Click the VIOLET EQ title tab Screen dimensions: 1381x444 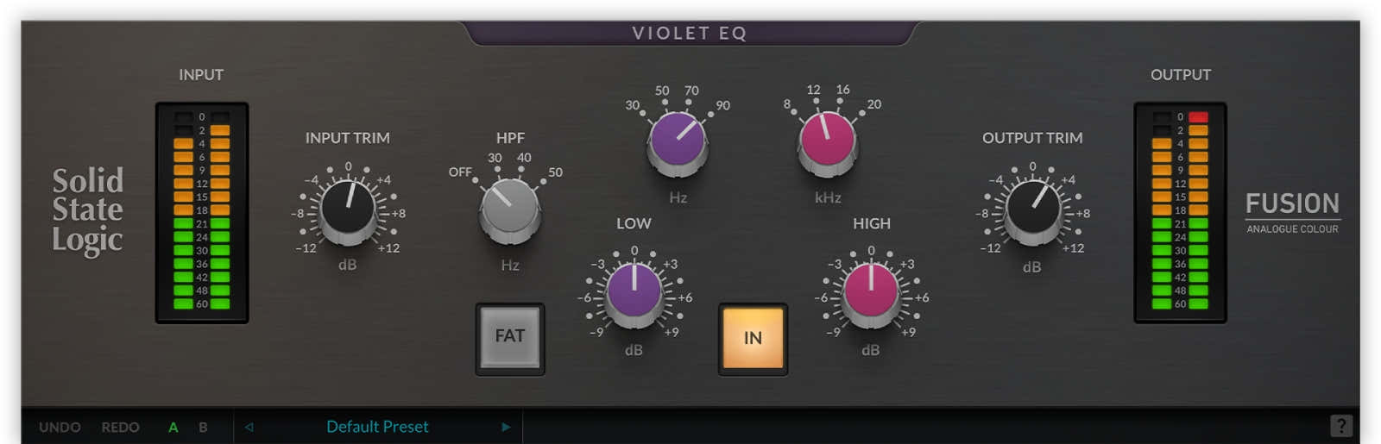tap(690, 33)
